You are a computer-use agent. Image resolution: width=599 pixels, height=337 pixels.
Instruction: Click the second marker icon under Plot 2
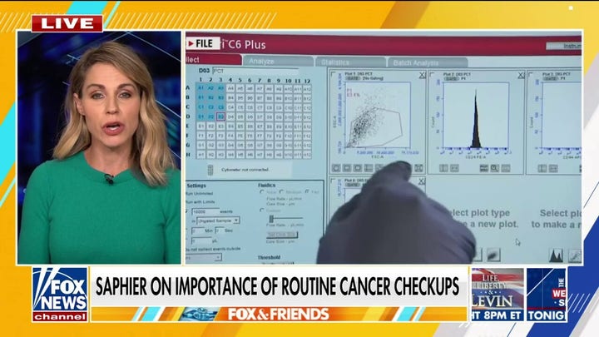454,168
